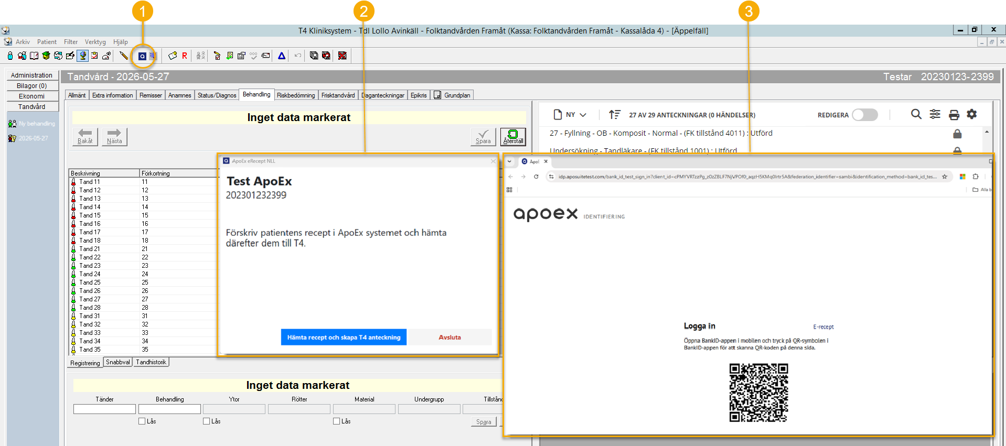Click the Behandling input field
1006x446 pixels.
pos(169,409)
